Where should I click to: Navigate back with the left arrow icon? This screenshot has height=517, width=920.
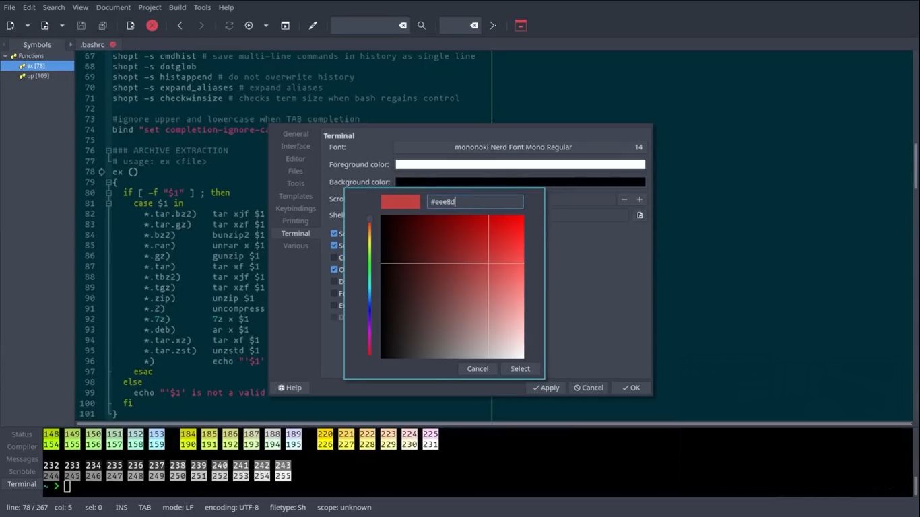coord(180,26)
